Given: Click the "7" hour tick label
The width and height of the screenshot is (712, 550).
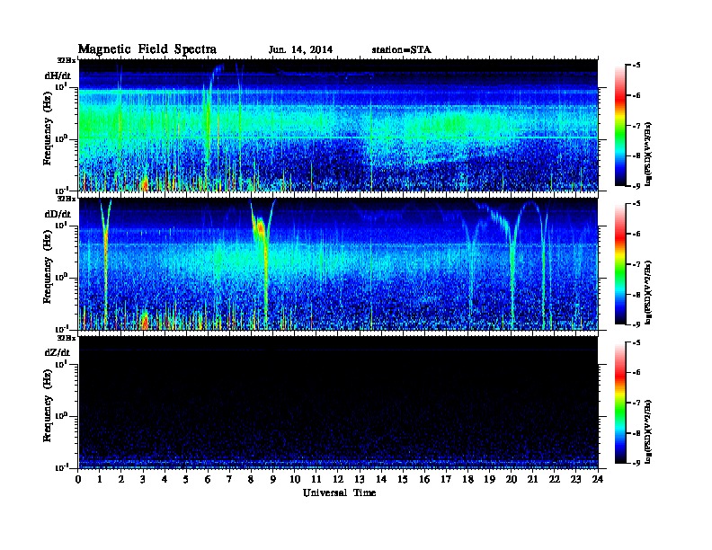Looking at the screenshot, I should pyautogui.click(x=230, y=479).
